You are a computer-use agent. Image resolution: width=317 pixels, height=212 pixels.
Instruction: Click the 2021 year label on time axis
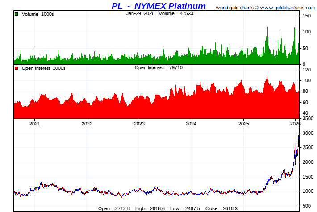coord(35,124)
